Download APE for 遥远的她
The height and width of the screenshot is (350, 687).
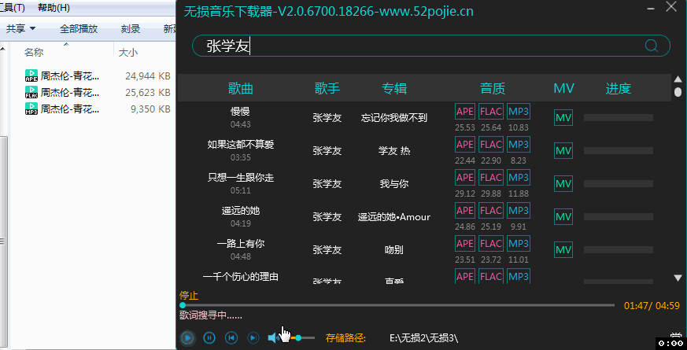point(465,211)
